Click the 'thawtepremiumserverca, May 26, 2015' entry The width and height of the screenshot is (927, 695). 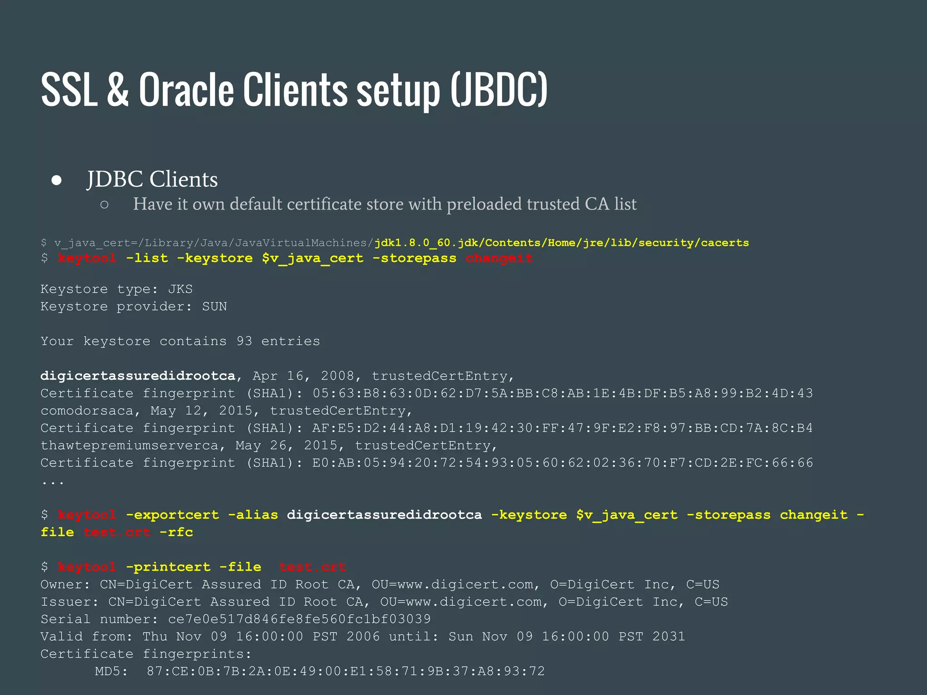click(x=269, y=446)
